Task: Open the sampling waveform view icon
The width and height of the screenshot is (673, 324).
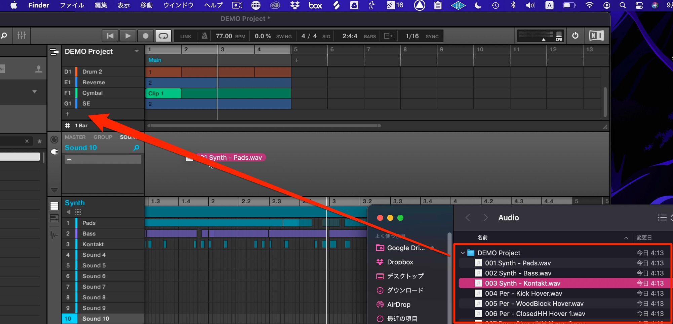Action: [x=54, y=235]
